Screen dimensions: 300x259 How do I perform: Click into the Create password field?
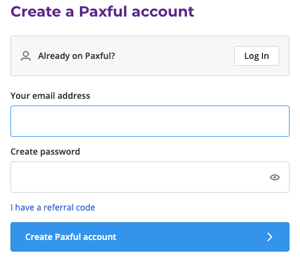pos(150,177)
